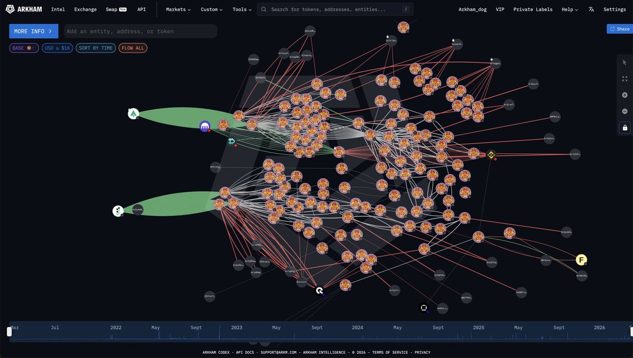Go to the Private Labels page
633x358 pixels.
click(x=533, y=10)
